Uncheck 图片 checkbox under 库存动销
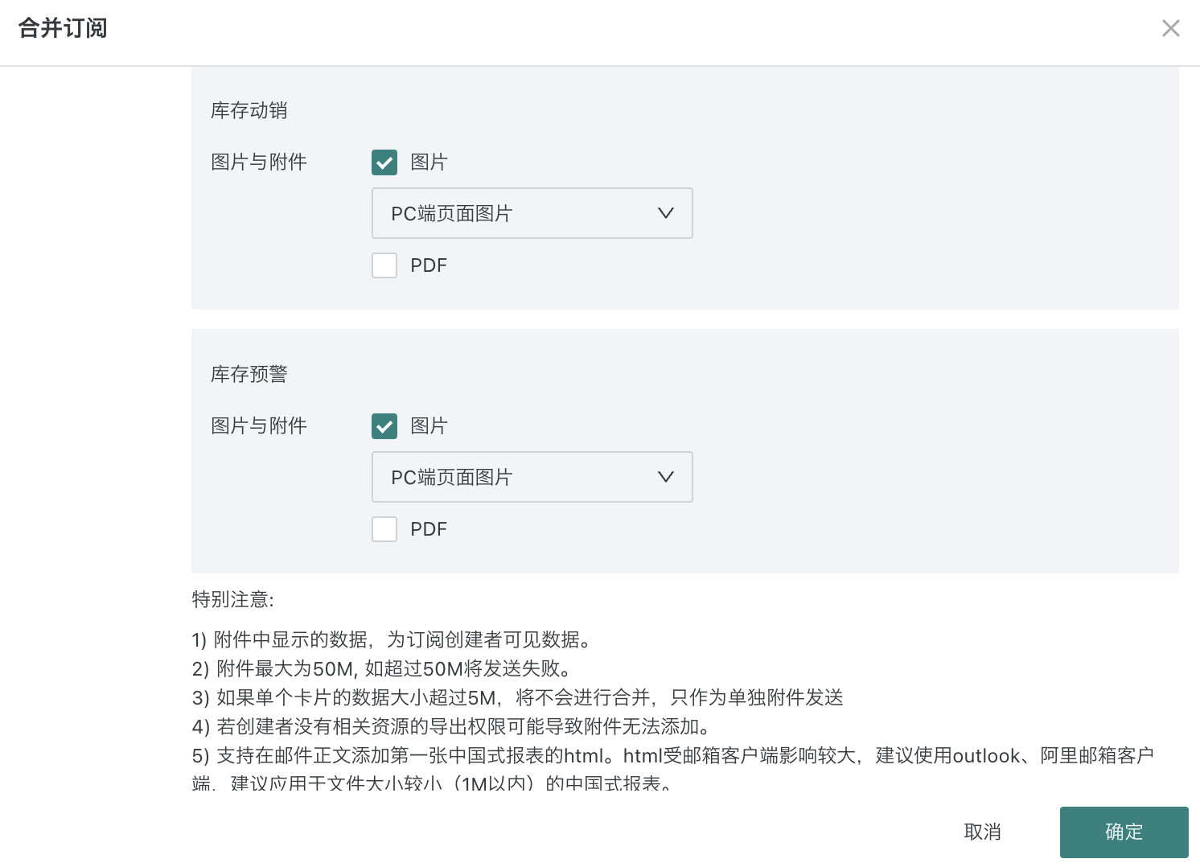The image size is (1200, 867). click(x=384, y=162)
